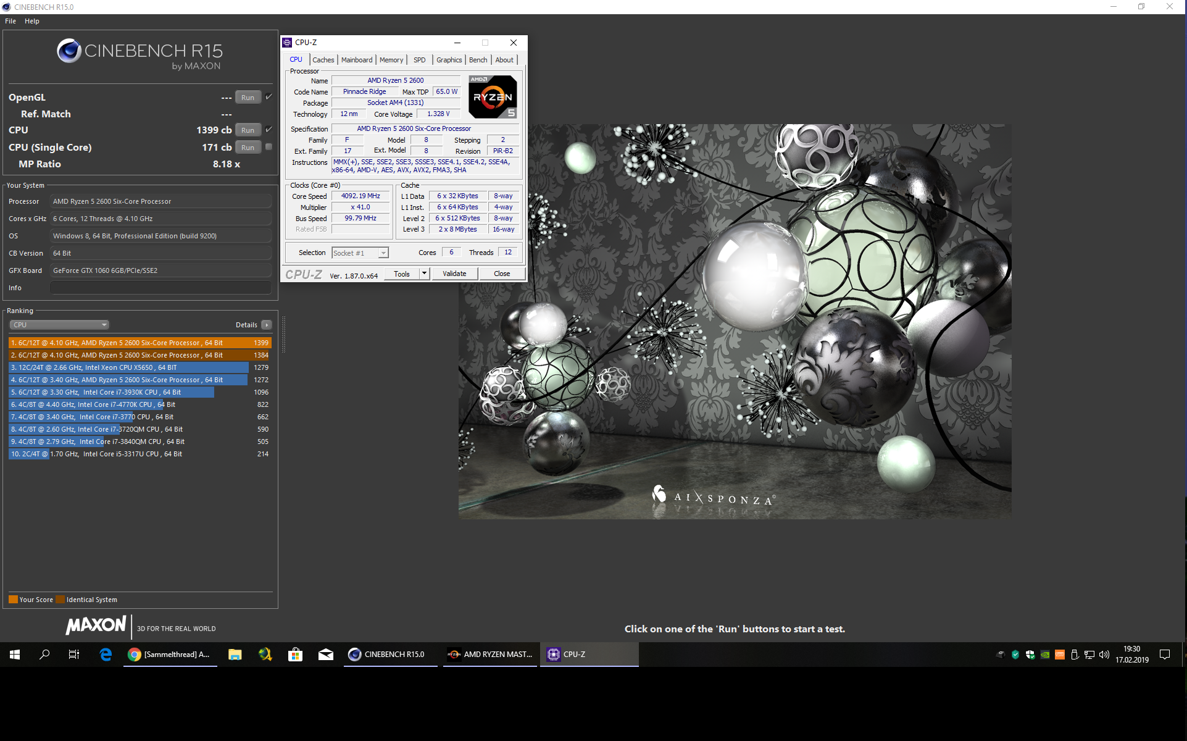Open Microsoft Store taskbar icon
Viewport: 1187px width, 741px height.
click(x=295, y=655)
